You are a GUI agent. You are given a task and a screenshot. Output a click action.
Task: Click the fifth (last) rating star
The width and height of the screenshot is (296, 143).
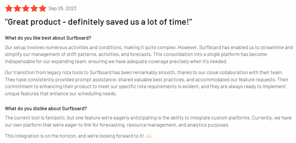43,8
